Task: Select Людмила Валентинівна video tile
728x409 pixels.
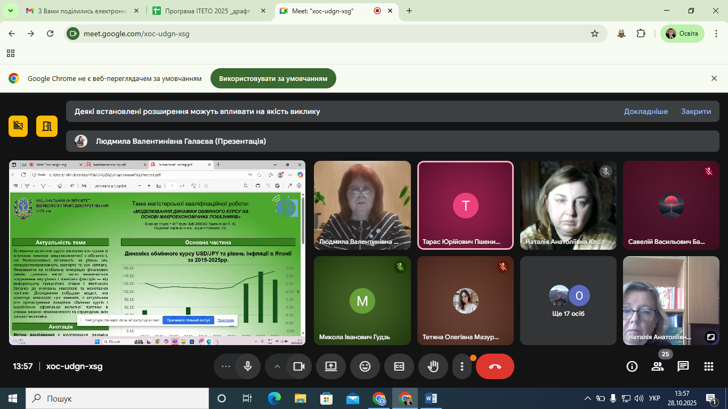Action: click(x=362, y=205)
